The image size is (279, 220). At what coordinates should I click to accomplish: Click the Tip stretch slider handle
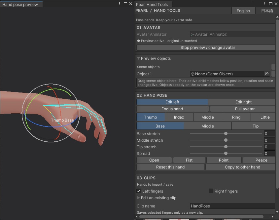point(226,147)
